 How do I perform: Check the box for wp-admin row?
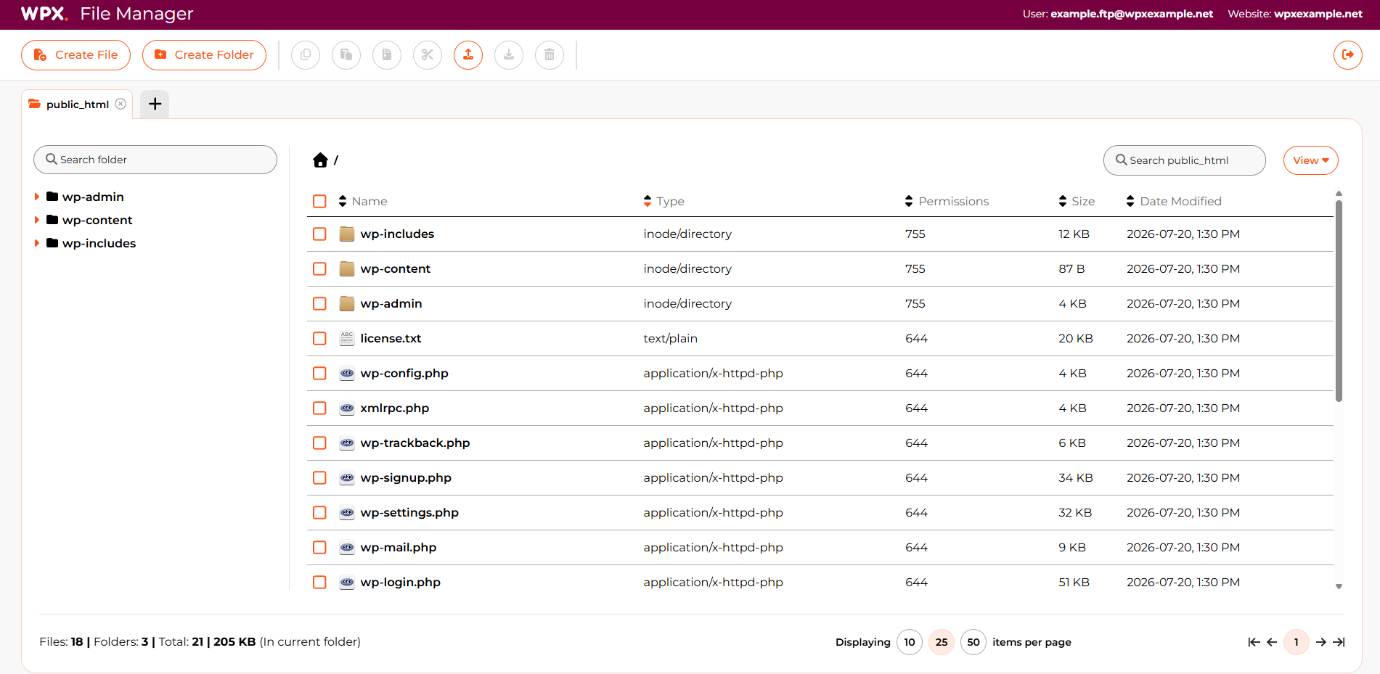click(319, 303)
